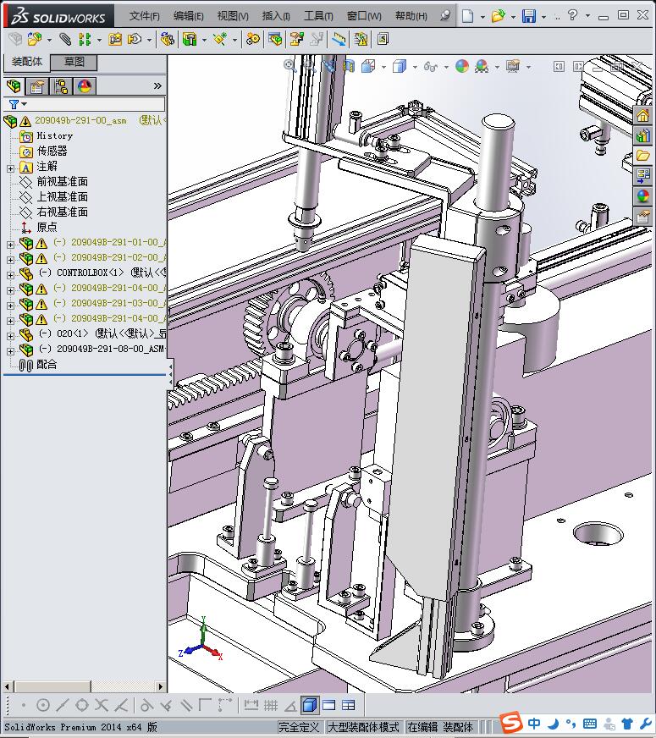The image size is (656, 738).
Task: Click the Apply Scene icon
Action: 482,66
